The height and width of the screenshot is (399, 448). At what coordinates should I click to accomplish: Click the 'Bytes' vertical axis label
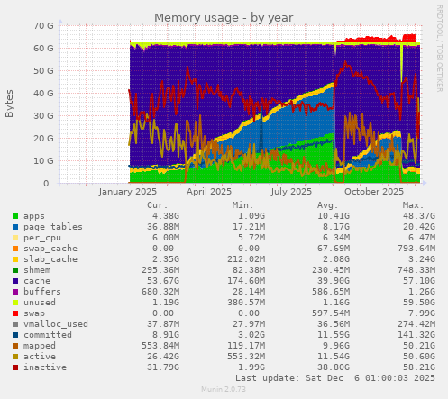click(x=9, y=104)
